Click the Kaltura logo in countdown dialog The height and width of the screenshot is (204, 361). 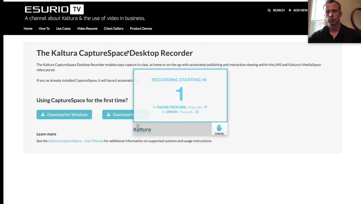coord(142,128)
